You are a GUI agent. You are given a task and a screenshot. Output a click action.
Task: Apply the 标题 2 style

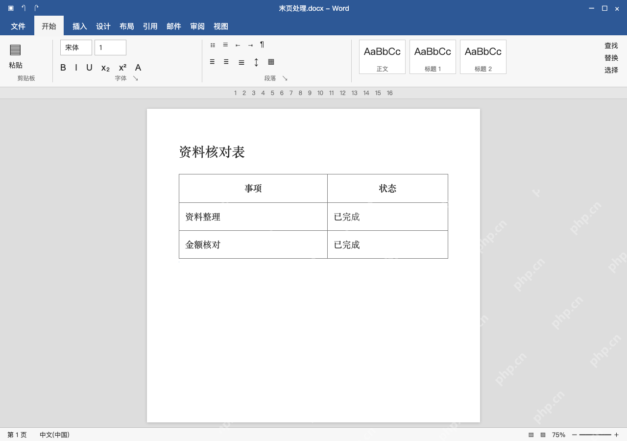point(483,57)
